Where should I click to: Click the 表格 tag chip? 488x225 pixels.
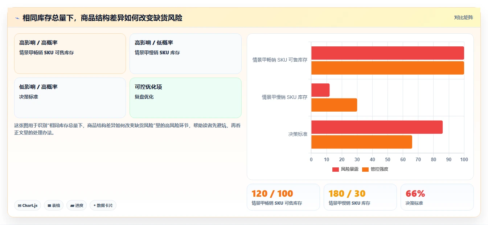pos(54,205)
